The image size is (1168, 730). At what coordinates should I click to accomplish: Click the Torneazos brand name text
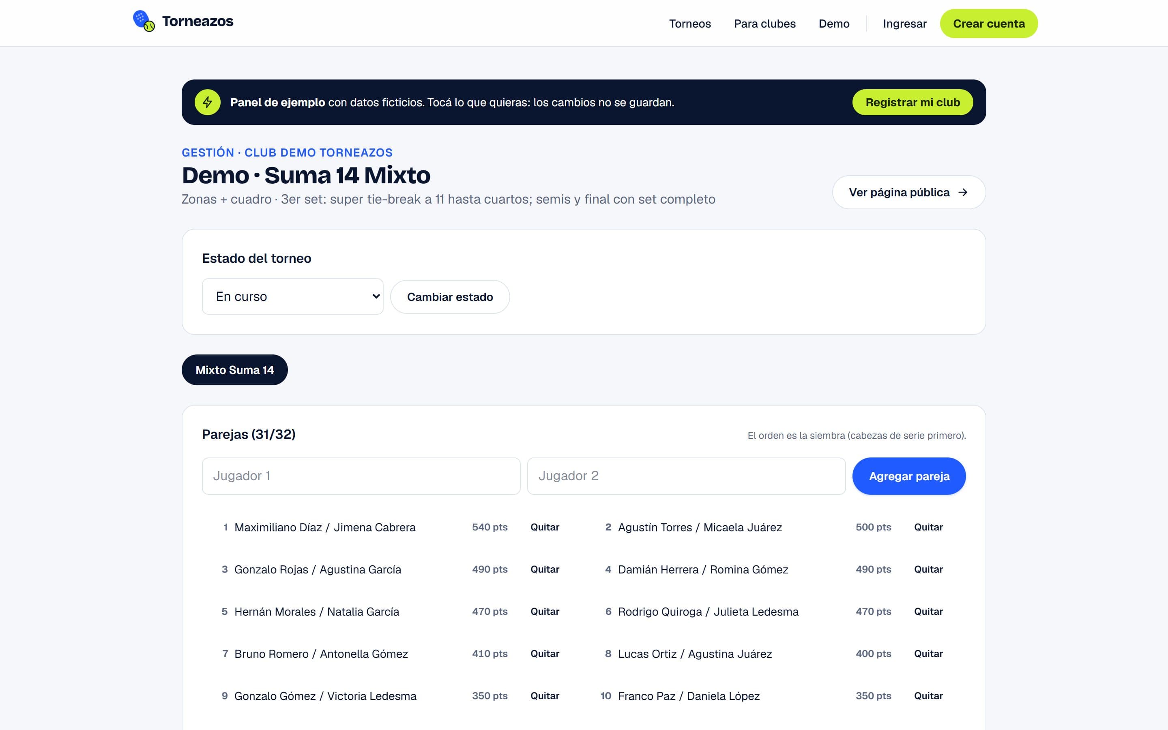[198, 21]
